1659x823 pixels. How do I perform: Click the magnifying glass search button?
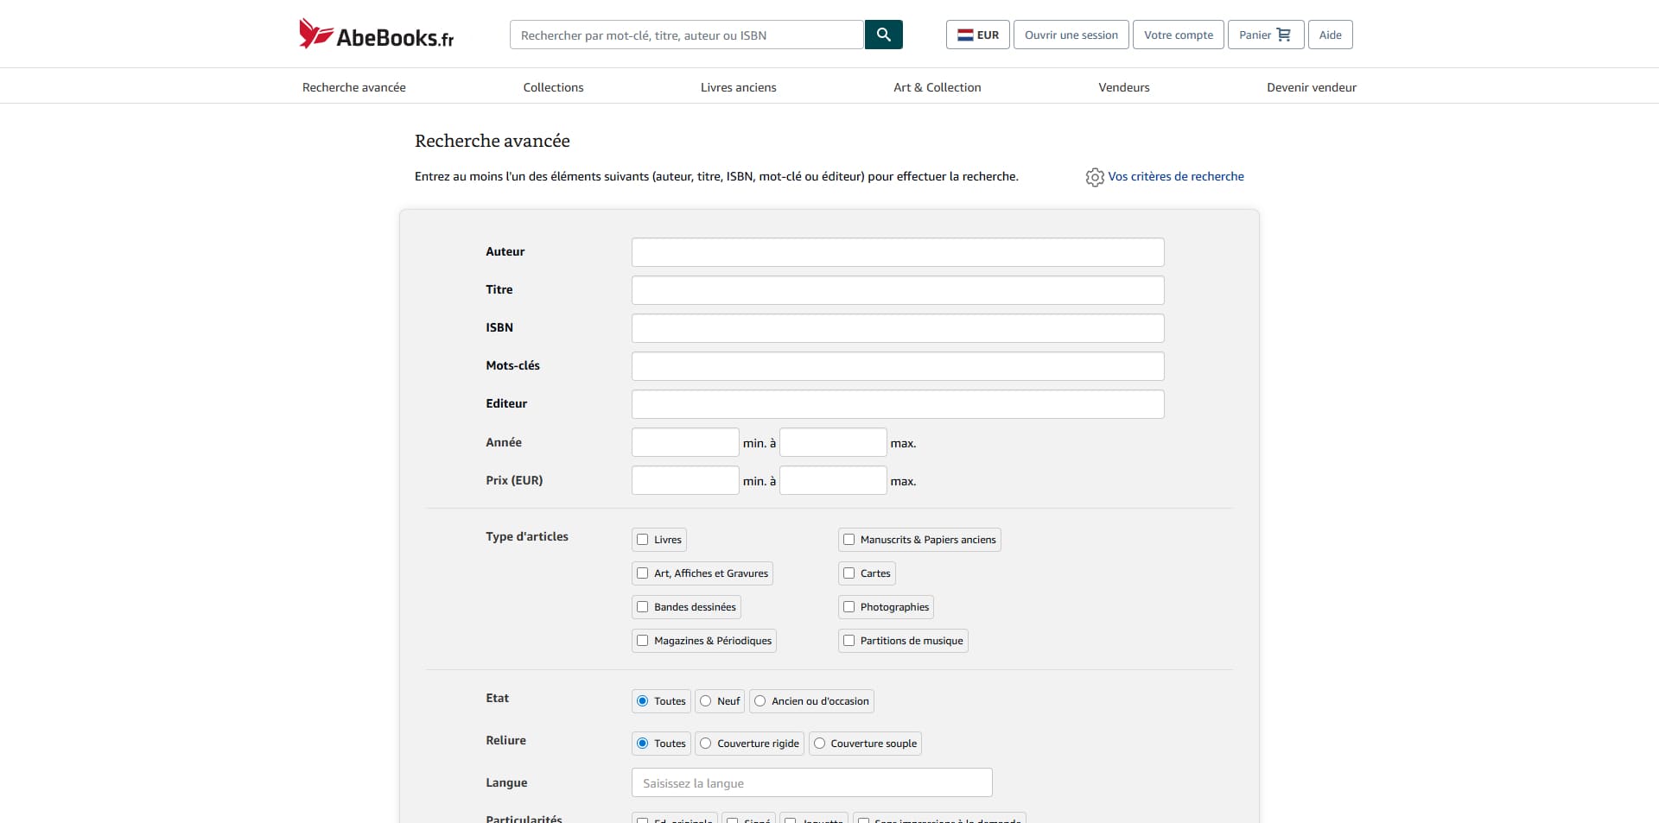click(x=883, y=35)
